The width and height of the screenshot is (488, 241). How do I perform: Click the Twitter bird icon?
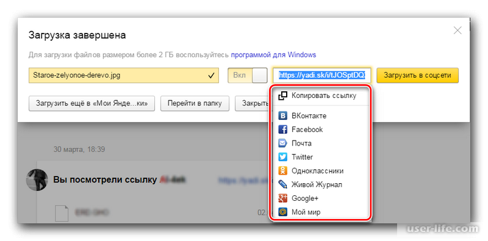click(282, 157)
